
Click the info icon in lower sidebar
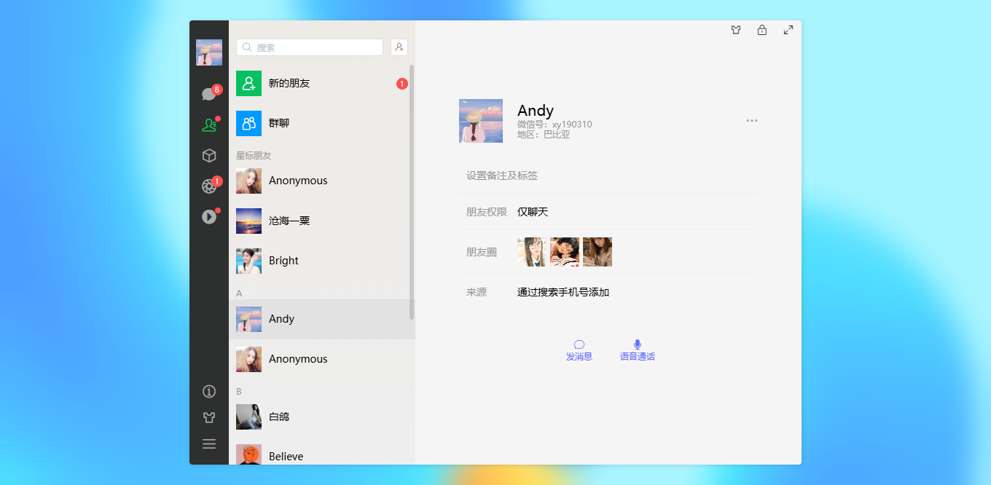click(209, 391)
